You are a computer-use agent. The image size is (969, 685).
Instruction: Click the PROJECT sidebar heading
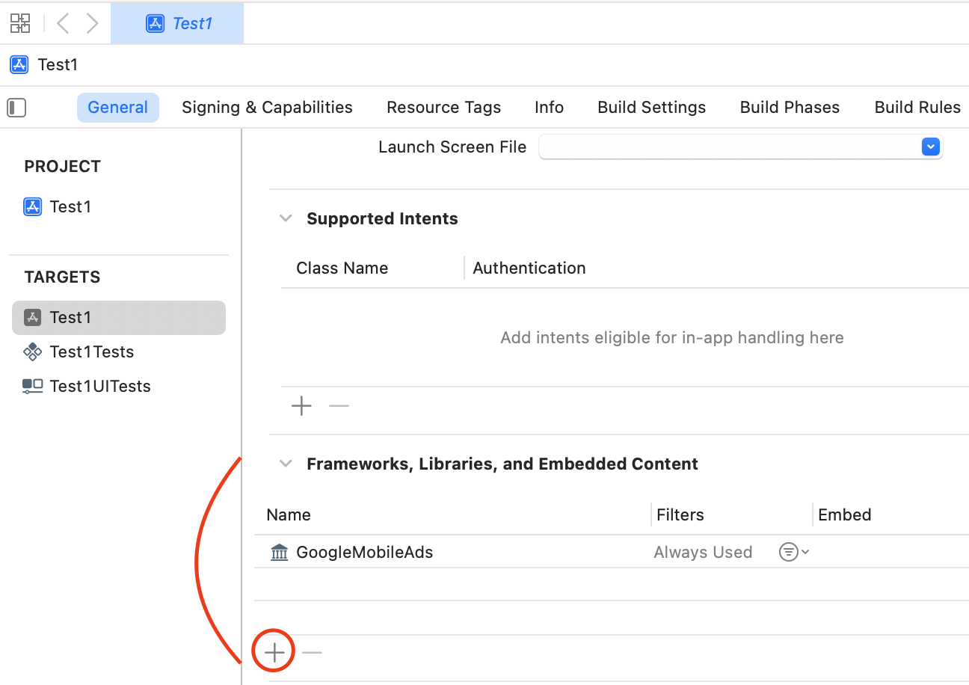click(62, 167)
